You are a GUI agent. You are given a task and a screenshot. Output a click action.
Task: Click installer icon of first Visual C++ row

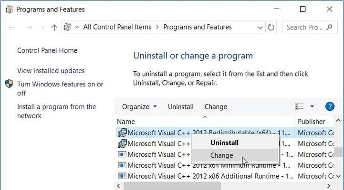coord(122,133)
